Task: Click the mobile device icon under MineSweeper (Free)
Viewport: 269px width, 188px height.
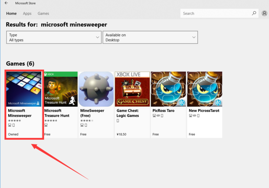Action: point(86,125)
